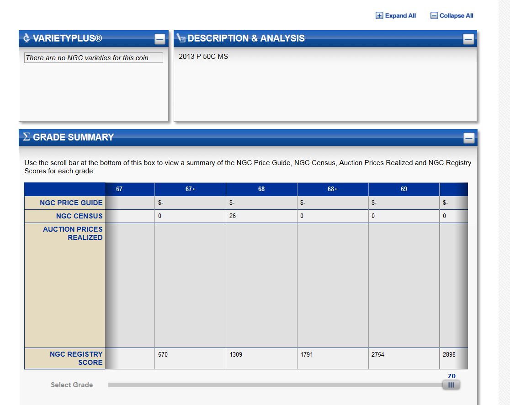Click the VarietyPlus microscope icon
Image resolution: width=510 pixels, height=405 pixels.
click(27, 38)
